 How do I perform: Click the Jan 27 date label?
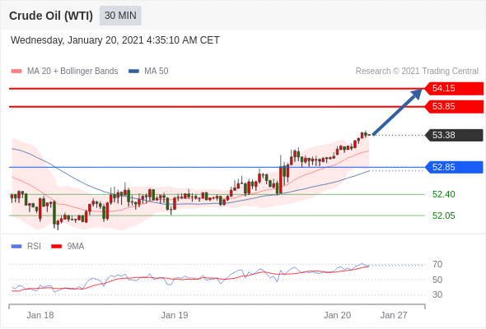click(x=394, y=315)
